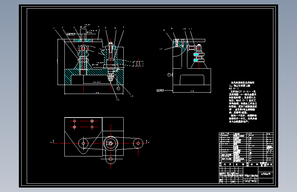Click the tolerance frame at front view top-left

tap(71, 34)
